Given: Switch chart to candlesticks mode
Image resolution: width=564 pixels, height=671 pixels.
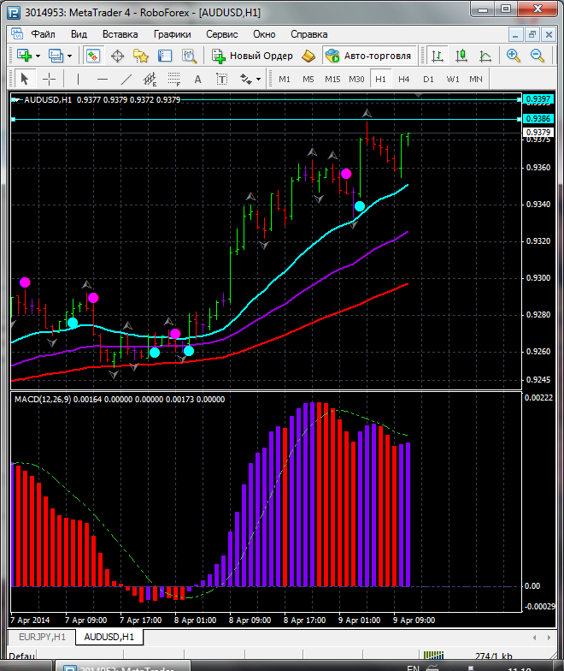Looking at the screenshot, I should [461, 56].
